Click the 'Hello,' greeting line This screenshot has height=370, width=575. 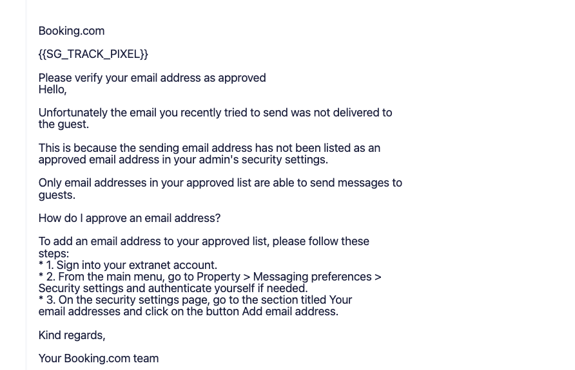(x=52, y=89)
